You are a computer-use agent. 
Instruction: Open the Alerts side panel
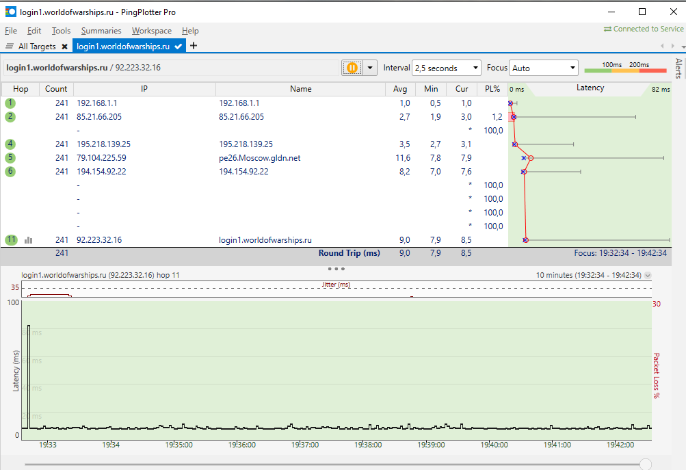678,68
